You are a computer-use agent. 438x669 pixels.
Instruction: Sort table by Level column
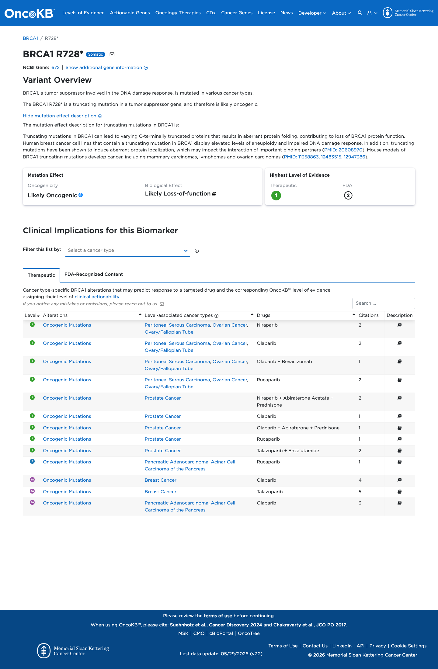32,315
